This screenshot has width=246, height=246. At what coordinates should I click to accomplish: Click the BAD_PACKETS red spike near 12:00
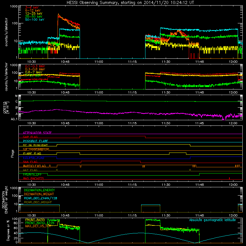pos(229,178)
